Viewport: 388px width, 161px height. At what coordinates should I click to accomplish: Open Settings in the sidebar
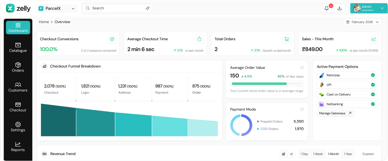18,127
